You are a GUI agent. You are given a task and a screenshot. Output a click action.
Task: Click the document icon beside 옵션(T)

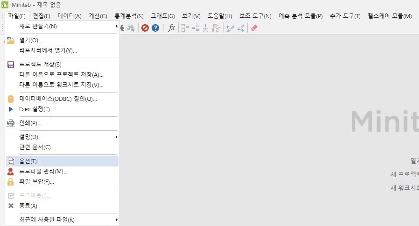coord(11,161)
